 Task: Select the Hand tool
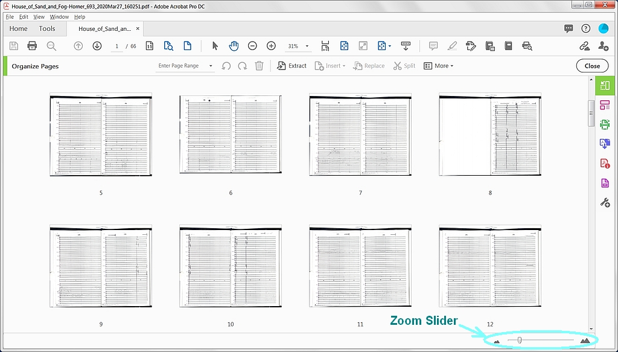[x=234, y=45]
